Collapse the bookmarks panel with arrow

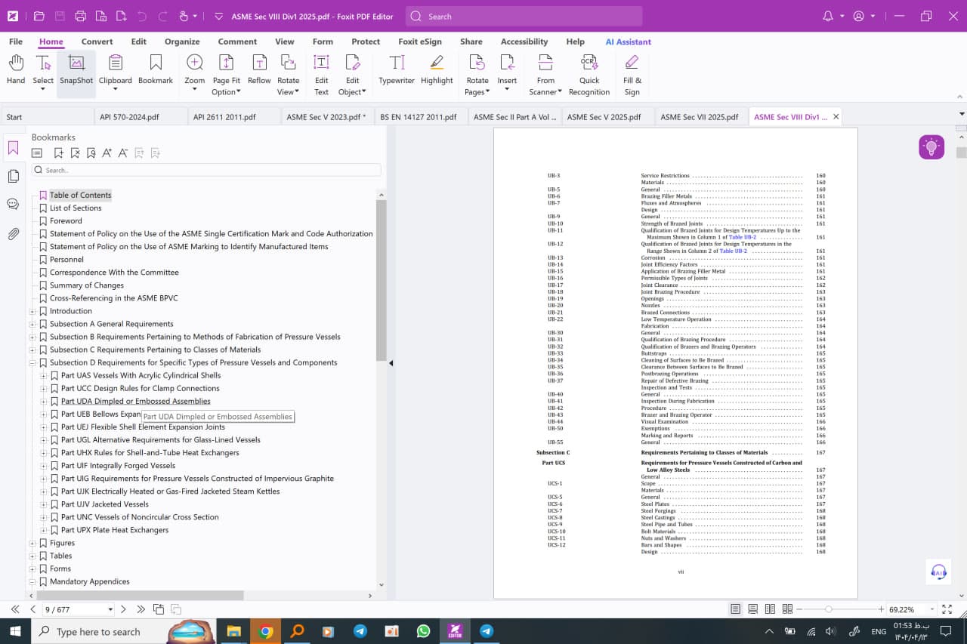click(x=391, y=363)
